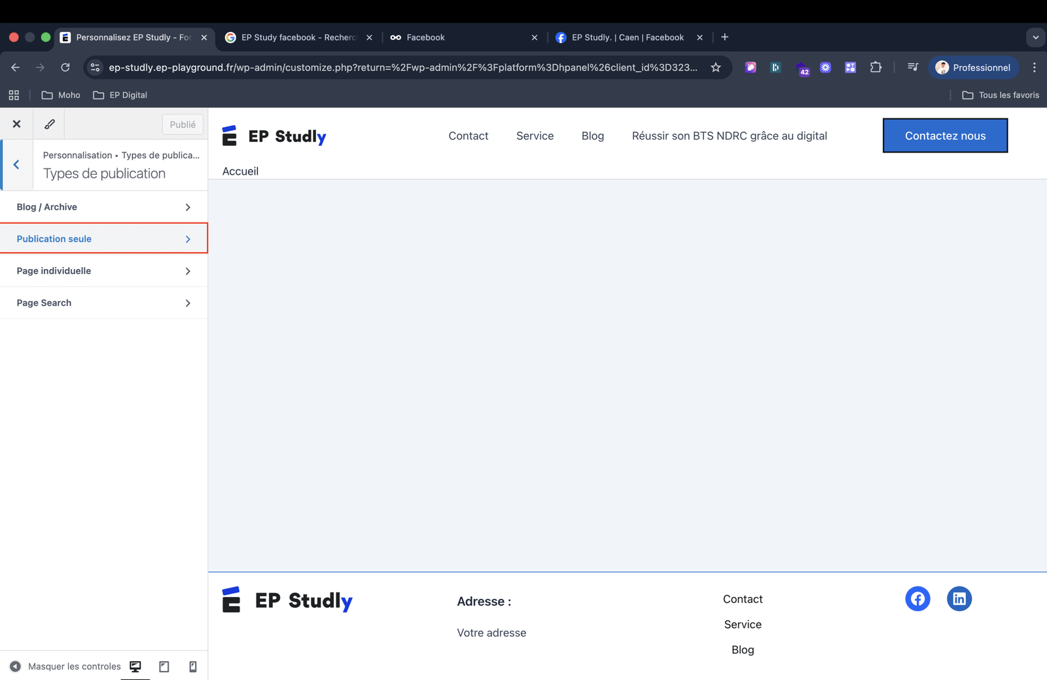This screenshot has height=680, width=1047.
Task: Open the LinkedIn icon in the footer
Action: point(959,599)
